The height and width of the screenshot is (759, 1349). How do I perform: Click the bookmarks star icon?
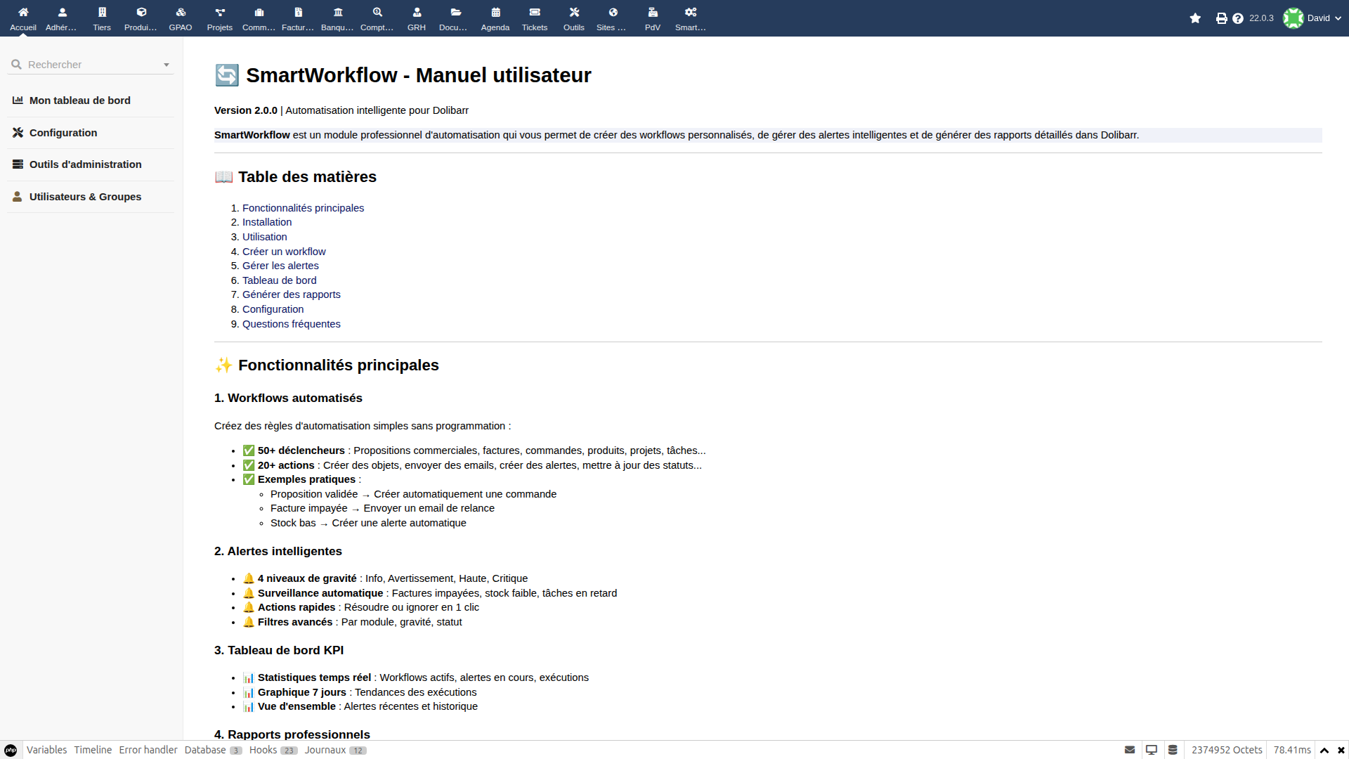(1195, 18)
